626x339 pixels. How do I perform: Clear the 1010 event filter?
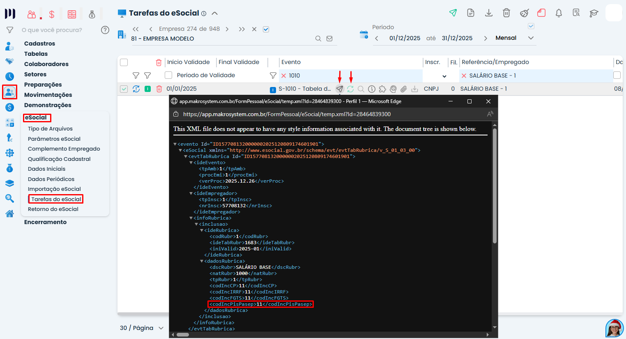[283, 76]
